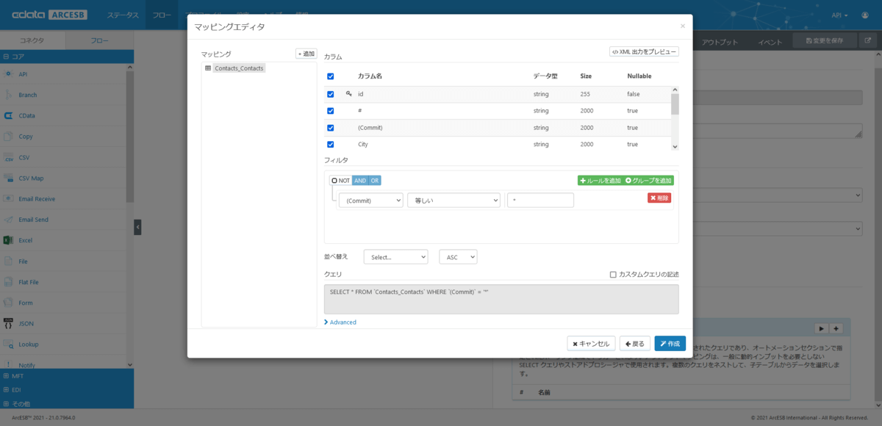Image resolution: width=882 pixels, height=426 pixels.
Task: Open the (Commit) filter column dropdown
Action: coord(371,201)
